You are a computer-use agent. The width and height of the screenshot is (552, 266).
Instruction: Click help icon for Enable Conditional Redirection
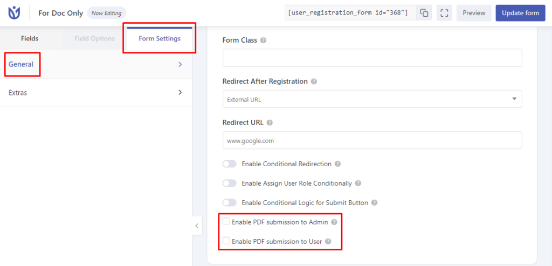point(337,163)
